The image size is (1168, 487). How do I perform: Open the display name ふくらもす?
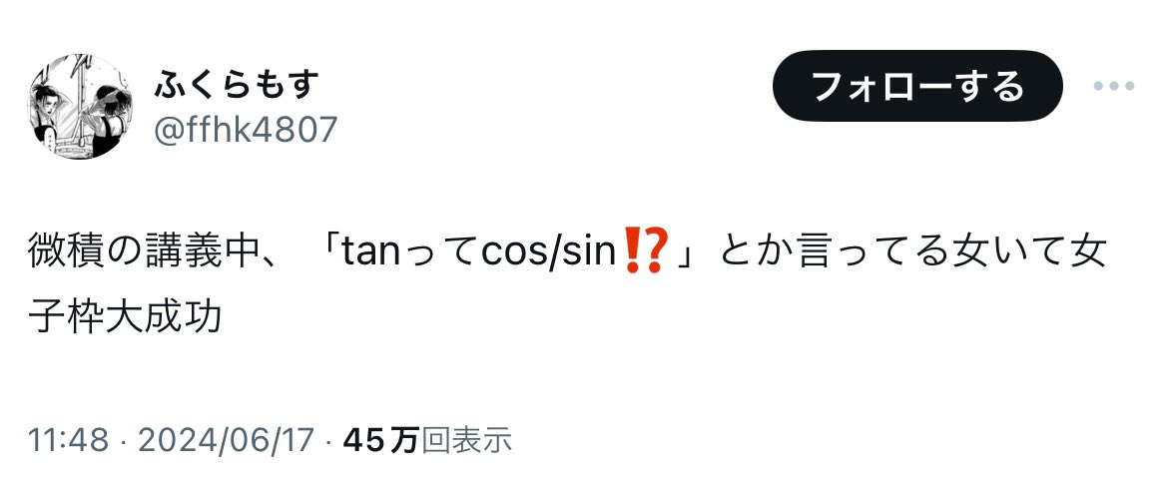(x=237, y=84)
